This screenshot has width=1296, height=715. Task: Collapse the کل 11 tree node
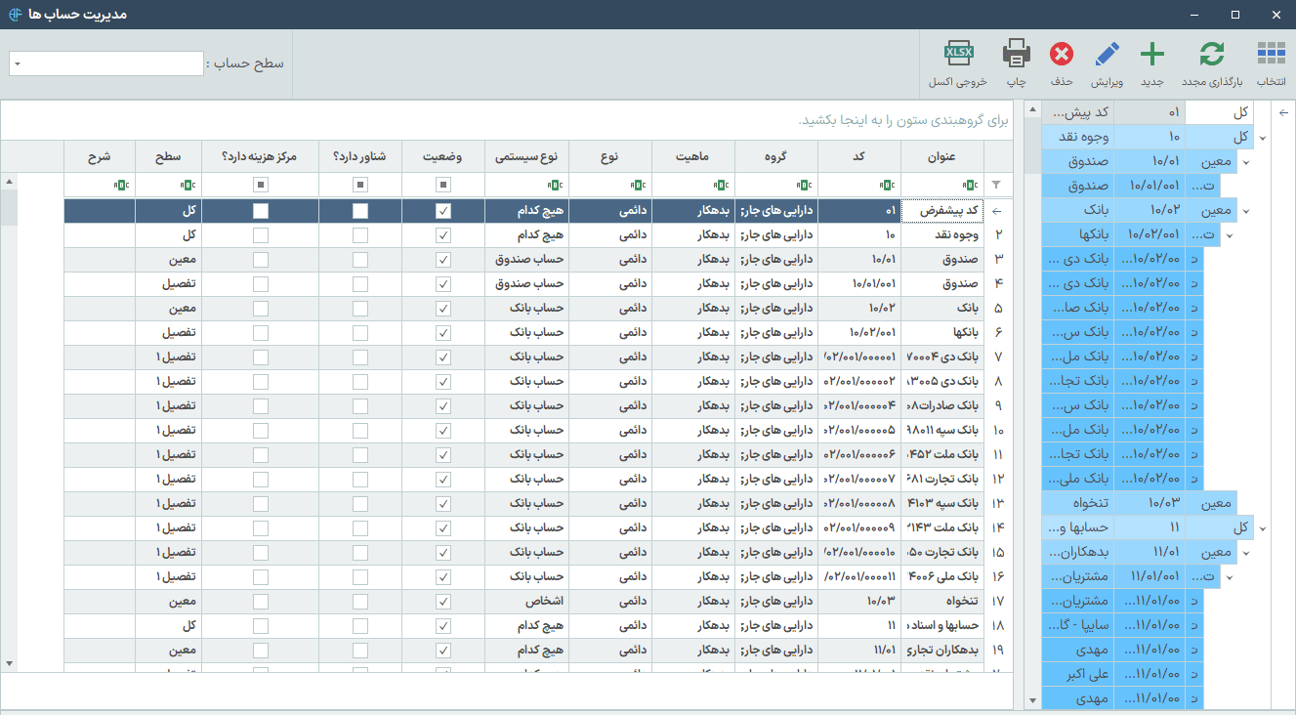tap(1263, 528)
